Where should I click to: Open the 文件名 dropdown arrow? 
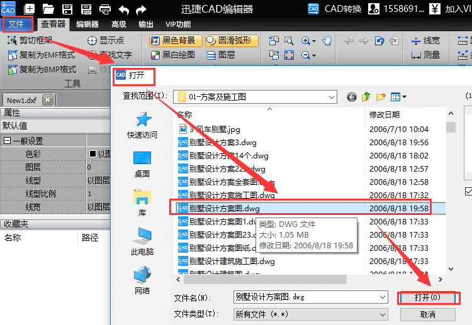[x=383, y=297]
